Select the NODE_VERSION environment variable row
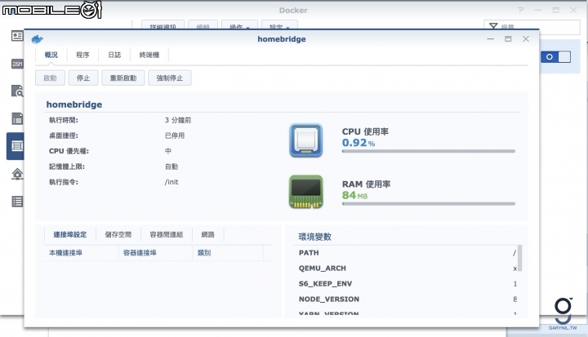The image size is (588, 337). [x=408, y=299]
